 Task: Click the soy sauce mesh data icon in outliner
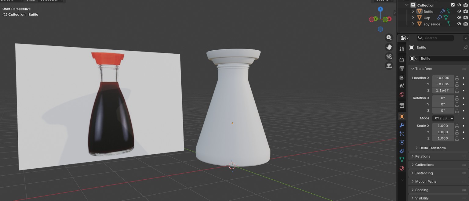449,24
